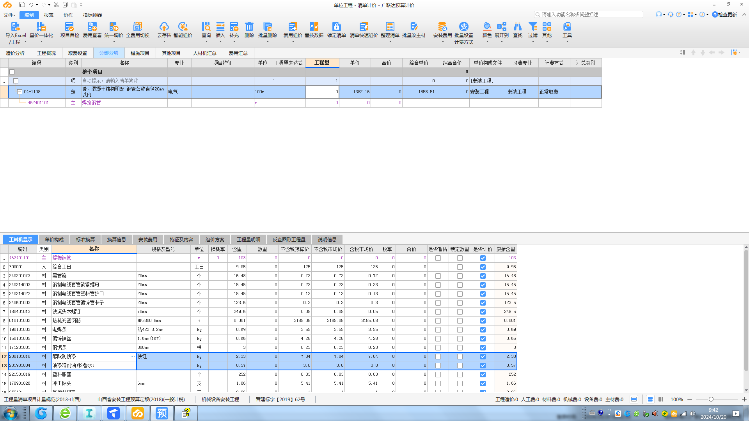The width and height of the screenshot is (749, 421).
Task: Uncheck 是否计价 for 焊接钢管 row
Action: [483, 258]
